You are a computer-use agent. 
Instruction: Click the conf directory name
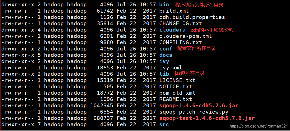[x=166, y=49]
